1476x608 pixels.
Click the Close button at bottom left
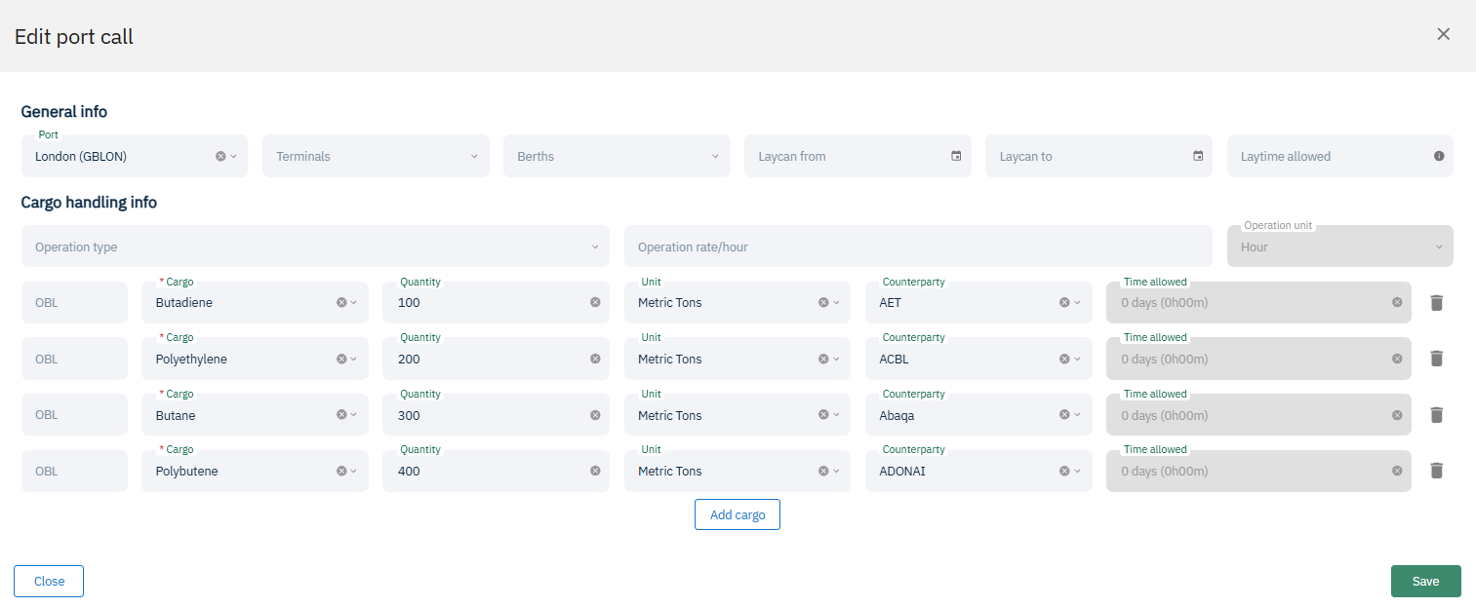point(49,581)
